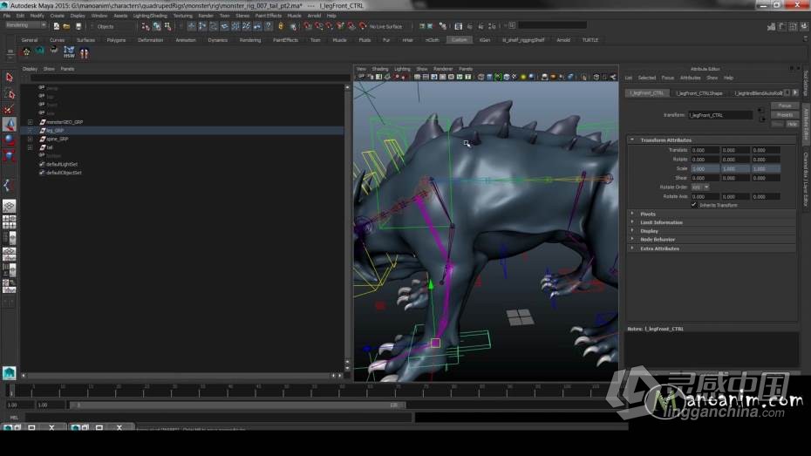Expand the Node Behavior section
Image resolution: width=811 pixels, height=456 pixels.
[x=632, y=240]
